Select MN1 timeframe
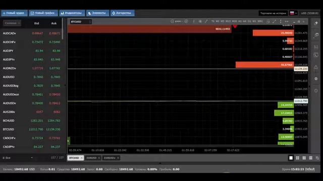Screen dimensions: 323x181 point(260,21)
